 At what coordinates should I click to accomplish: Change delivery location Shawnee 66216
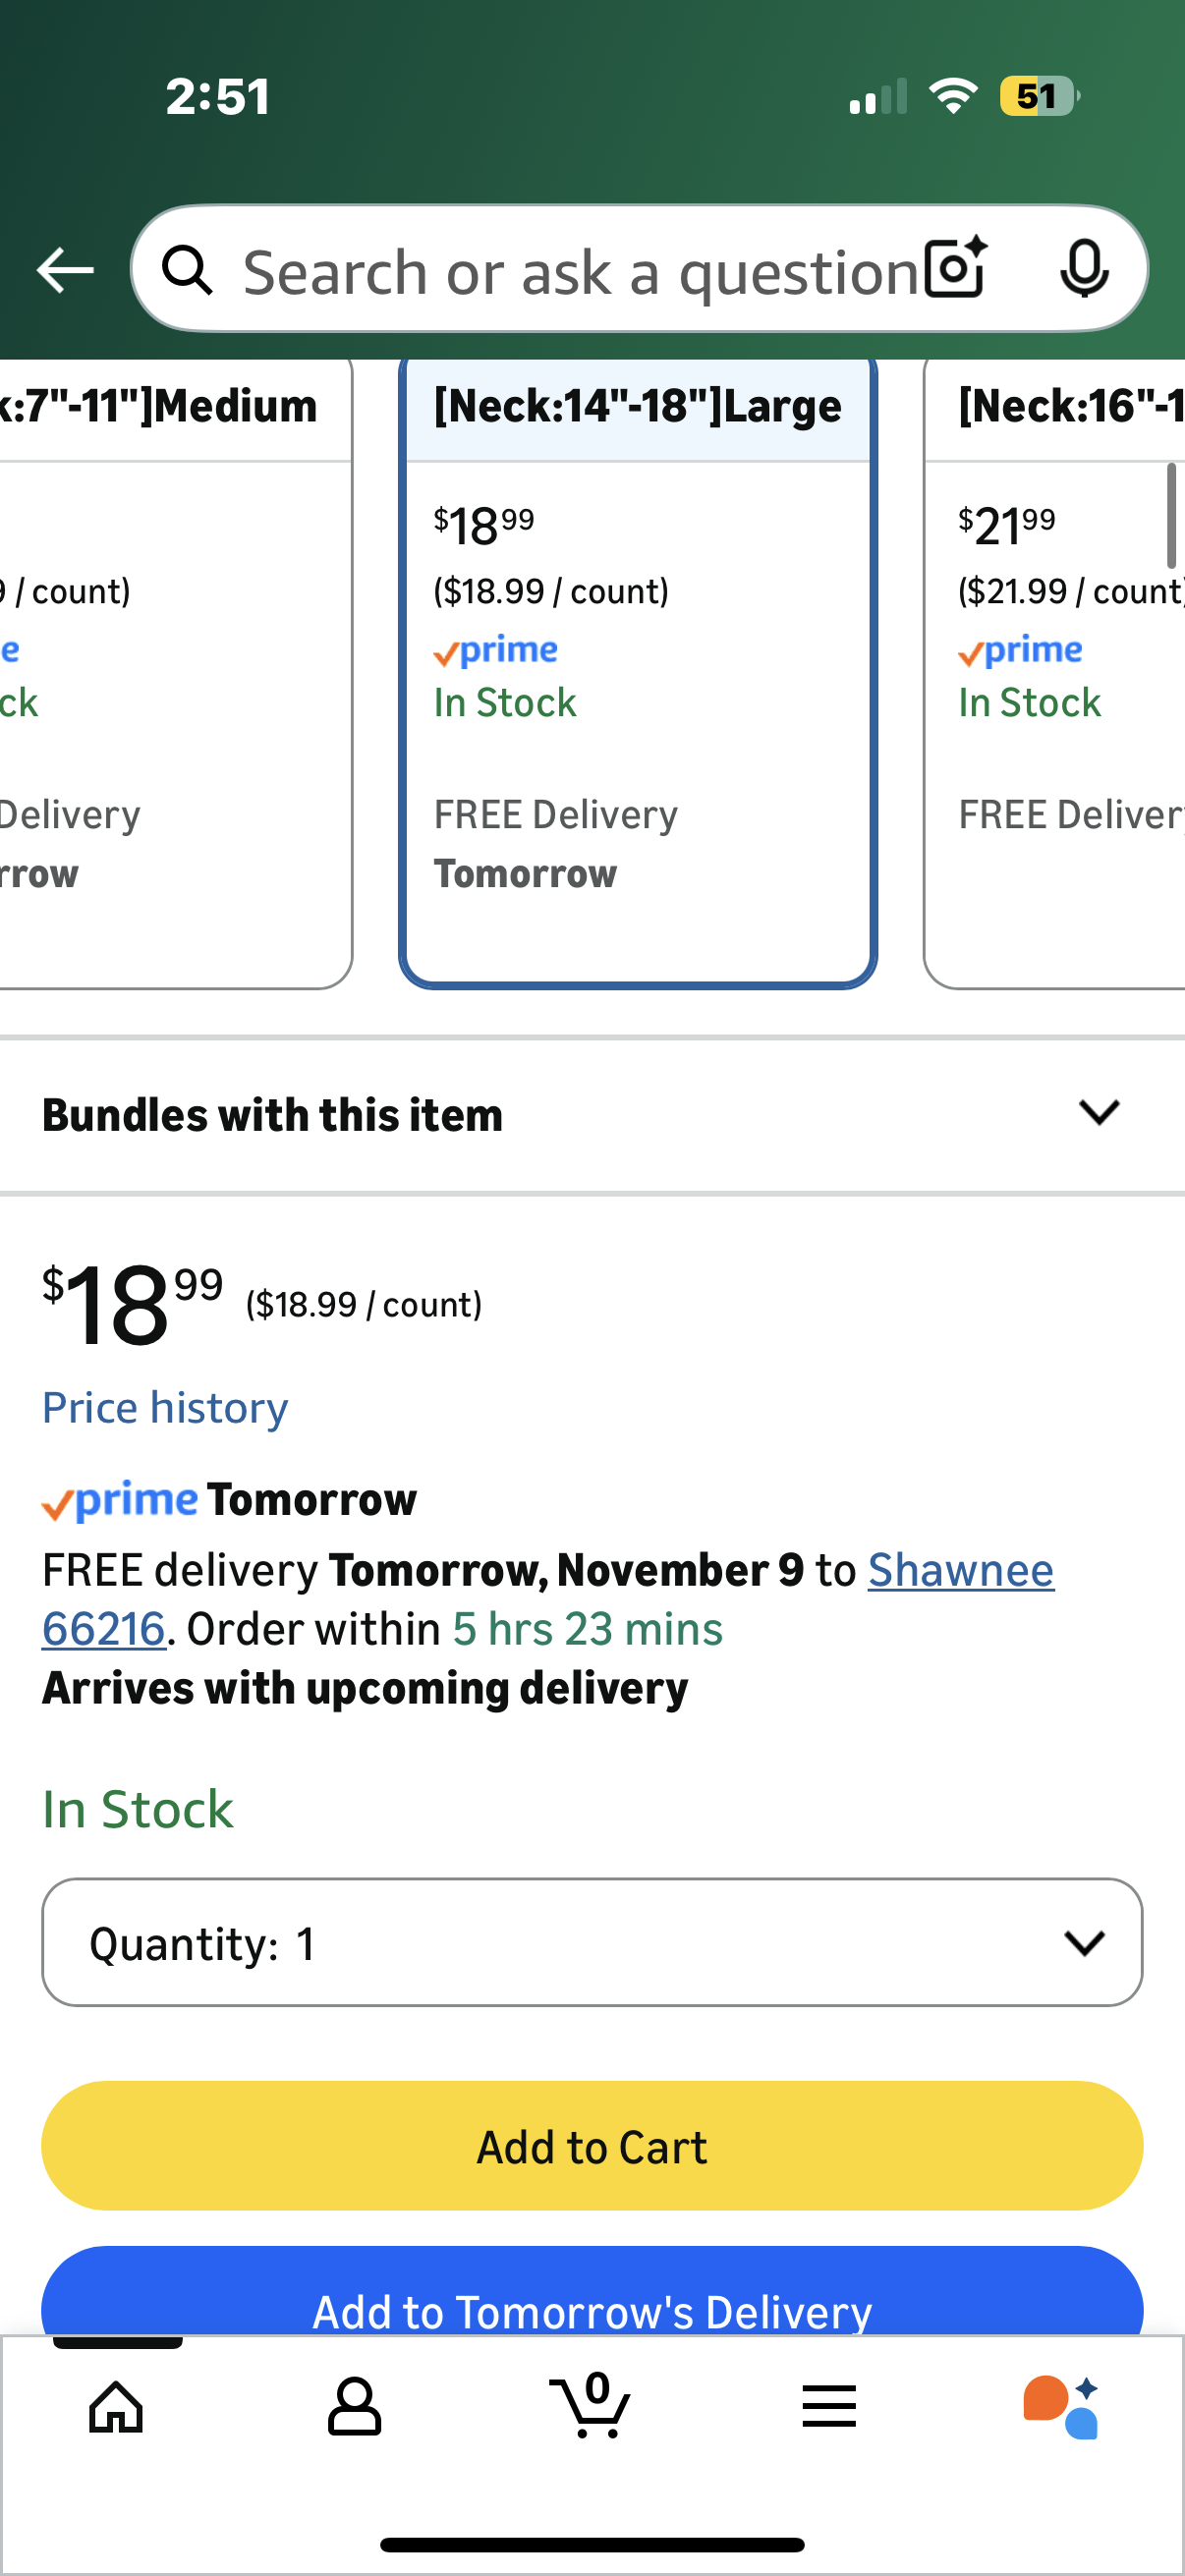(x=960, y=1570)
